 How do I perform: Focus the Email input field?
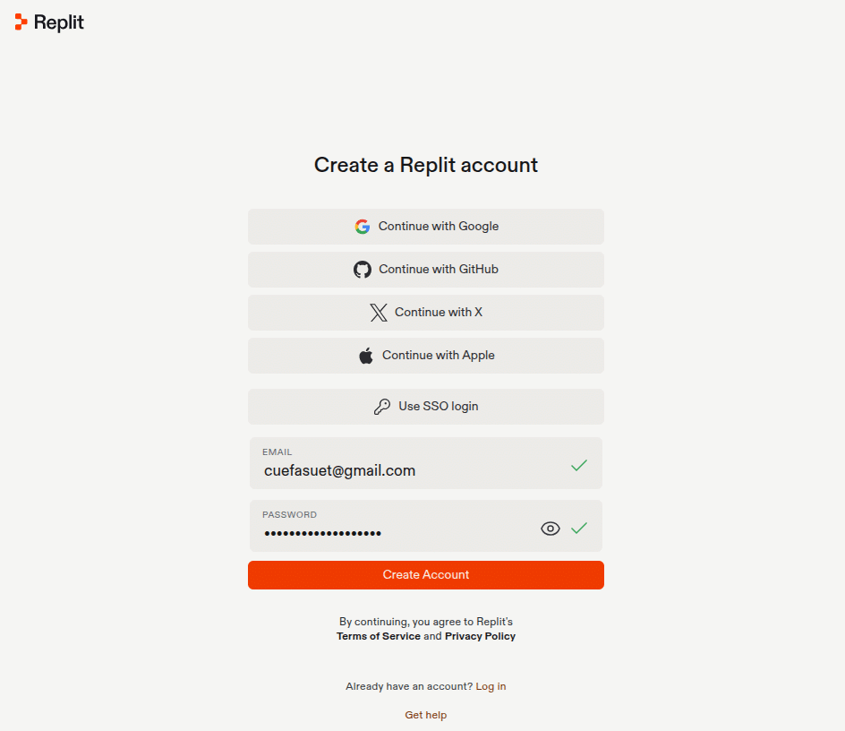pos(403,470)
